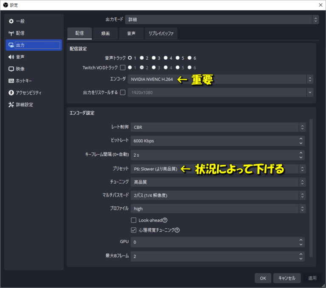Open the 一般 gear icon settings
326x288 pixels.
click(x=11, y=21)
